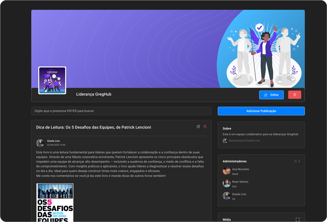Open Responsável Gisele Lins link in Sobre

tap(244, 140)
